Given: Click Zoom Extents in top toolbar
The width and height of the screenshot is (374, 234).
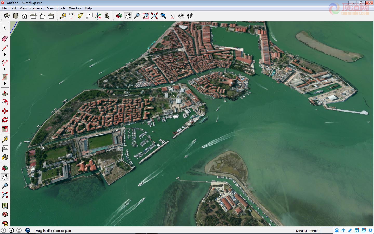Looking at the screenshot, I should 155,16.
